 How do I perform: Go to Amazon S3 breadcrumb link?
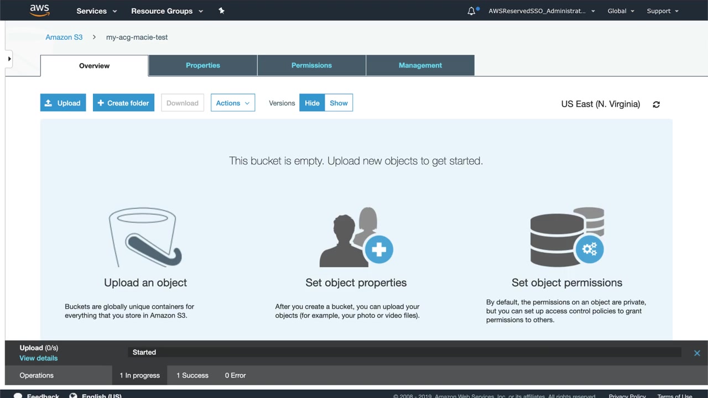click(x=64, y=37)
